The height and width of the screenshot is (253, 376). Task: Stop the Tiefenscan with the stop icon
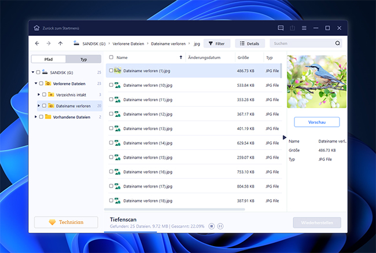[x=211, y=226]
